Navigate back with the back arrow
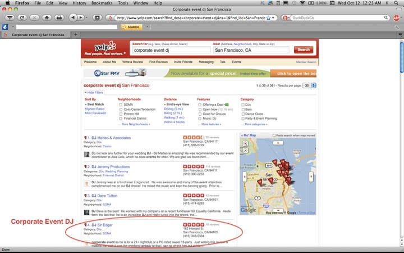Image resolution: width=404 pixels, height=253 pixels. [73, 17]
